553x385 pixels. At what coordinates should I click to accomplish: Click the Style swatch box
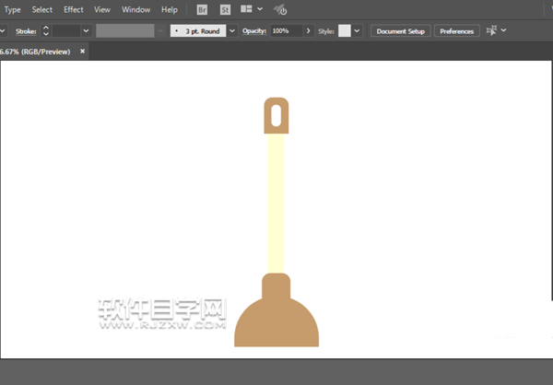tap(344, 30)
